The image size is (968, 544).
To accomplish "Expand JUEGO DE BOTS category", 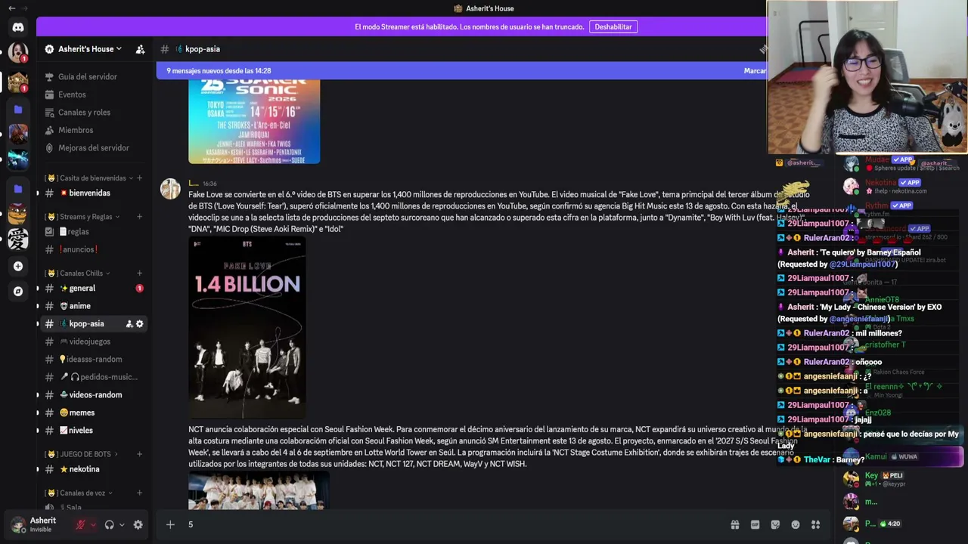I will point(81,454).
